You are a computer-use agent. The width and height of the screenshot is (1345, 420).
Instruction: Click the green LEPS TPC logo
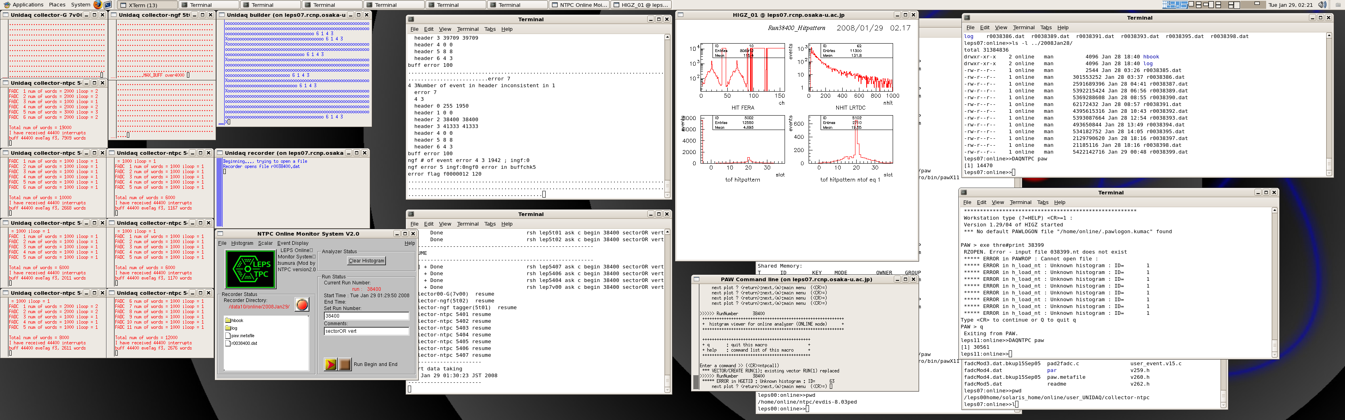pyautogui.click(x=250, y=269)
